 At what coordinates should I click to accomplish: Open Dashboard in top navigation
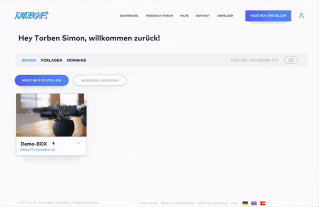click(x=129, y=16)
